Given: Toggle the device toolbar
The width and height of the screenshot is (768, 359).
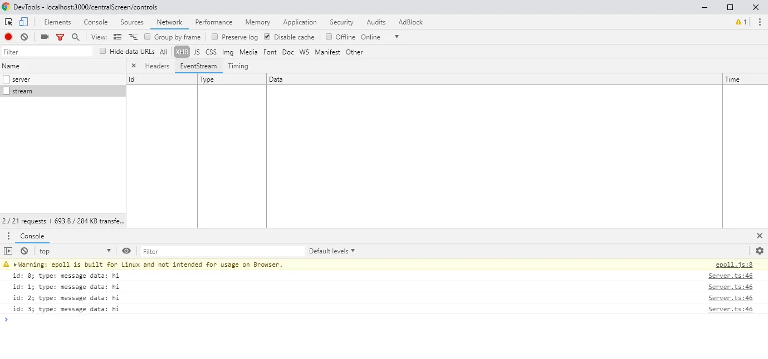Looking at the screenshot, I should pos(22,21).
